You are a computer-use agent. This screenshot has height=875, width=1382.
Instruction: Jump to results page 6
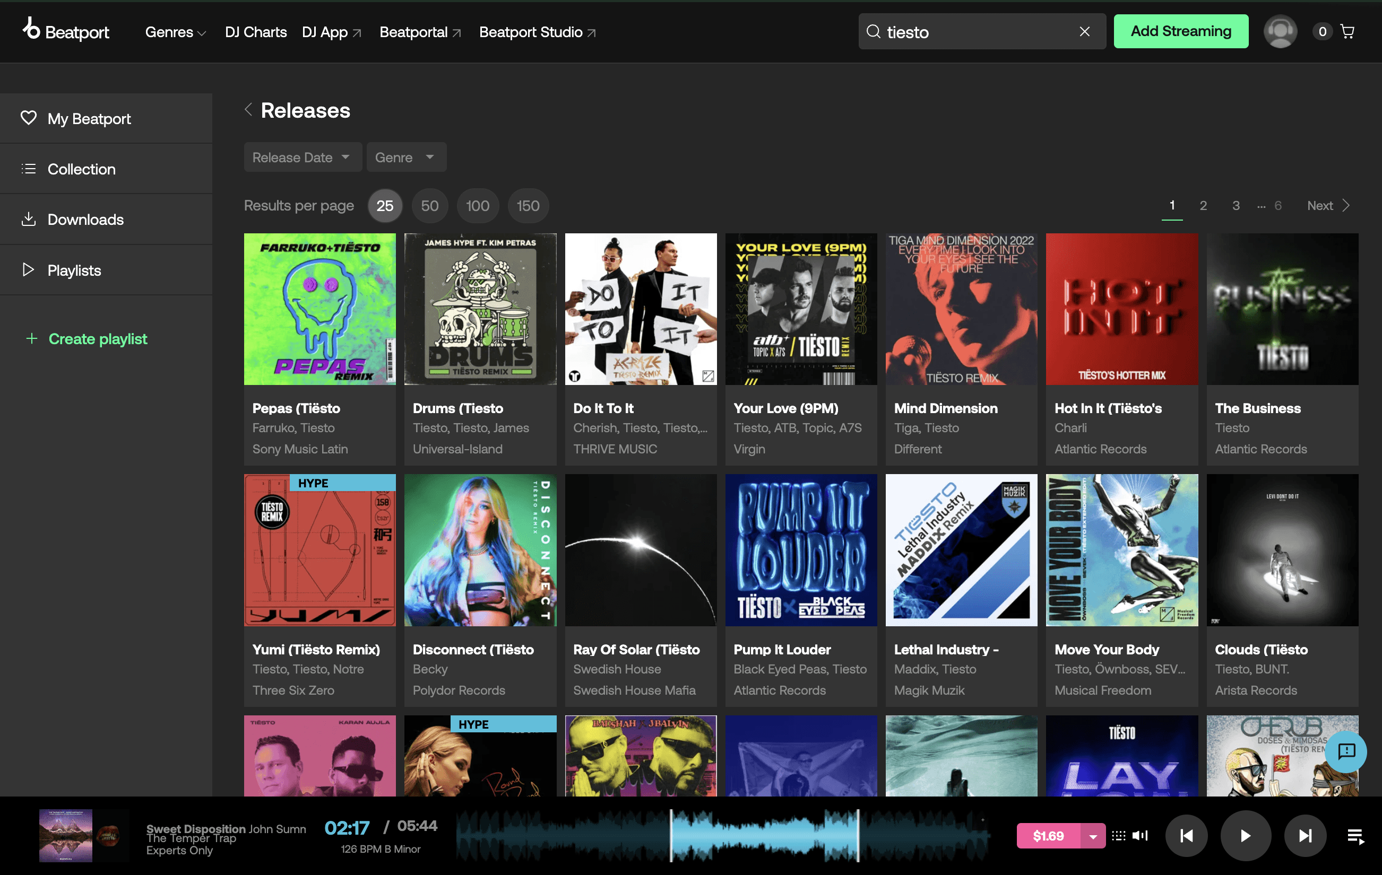click(x=1278, y=206)
